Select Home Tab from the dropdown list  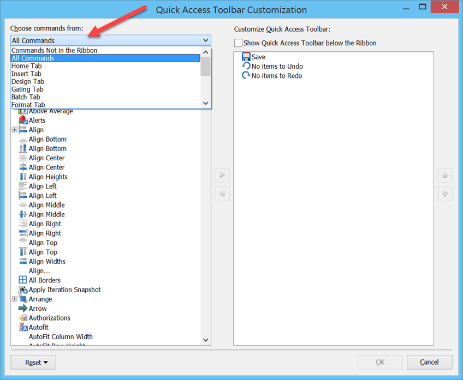(x=27, y=66)
